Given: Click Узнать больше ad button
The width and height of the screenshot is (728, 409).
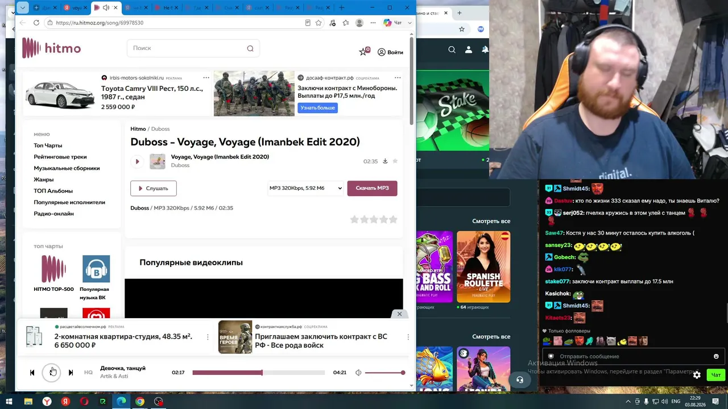Looking at the screenshot, I should (x=317, y=108).
